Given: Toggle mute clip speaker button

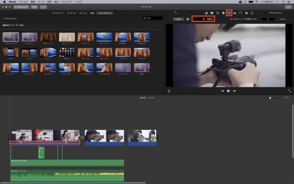Looking at the screenshot, I should [188, 19].
